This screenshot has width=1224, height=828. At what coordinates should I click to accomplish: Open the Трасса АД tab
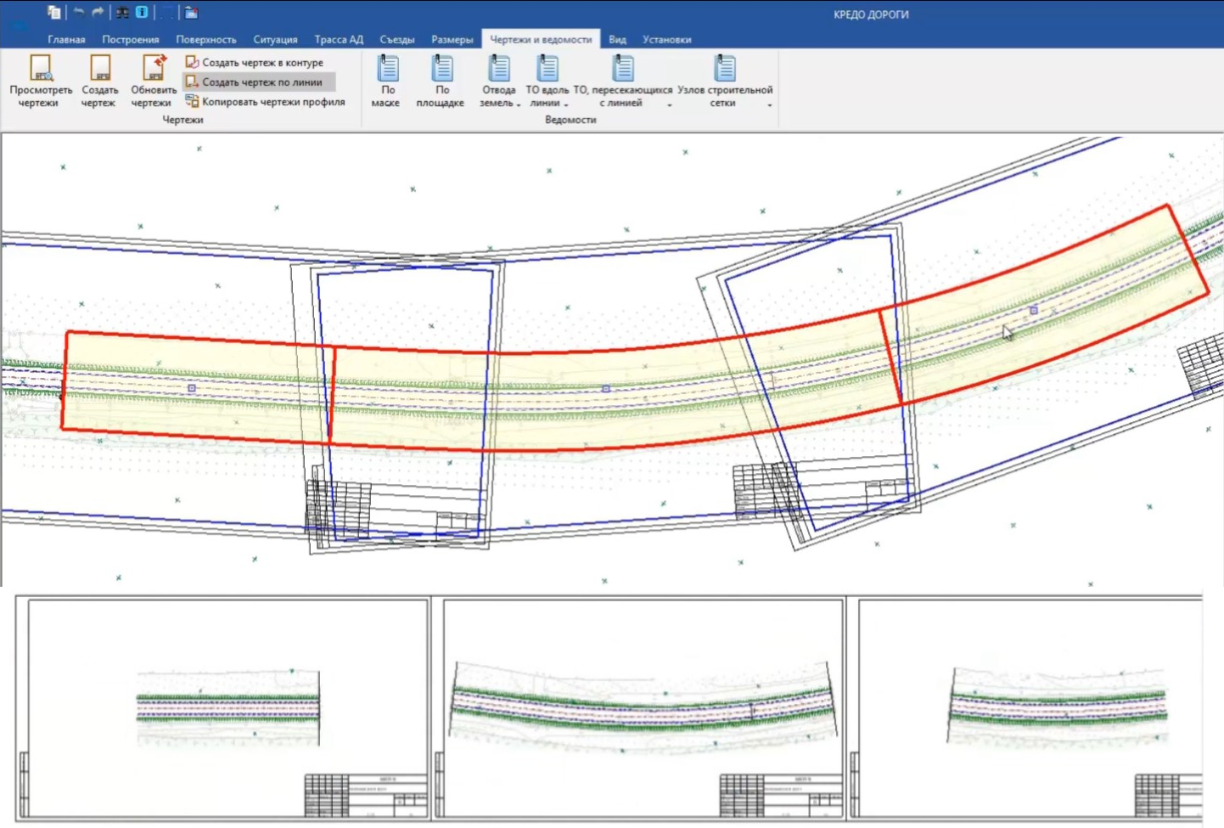339,39
